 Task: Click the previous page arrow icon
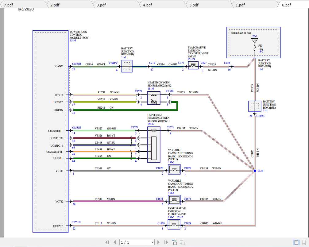pos(115,242)
